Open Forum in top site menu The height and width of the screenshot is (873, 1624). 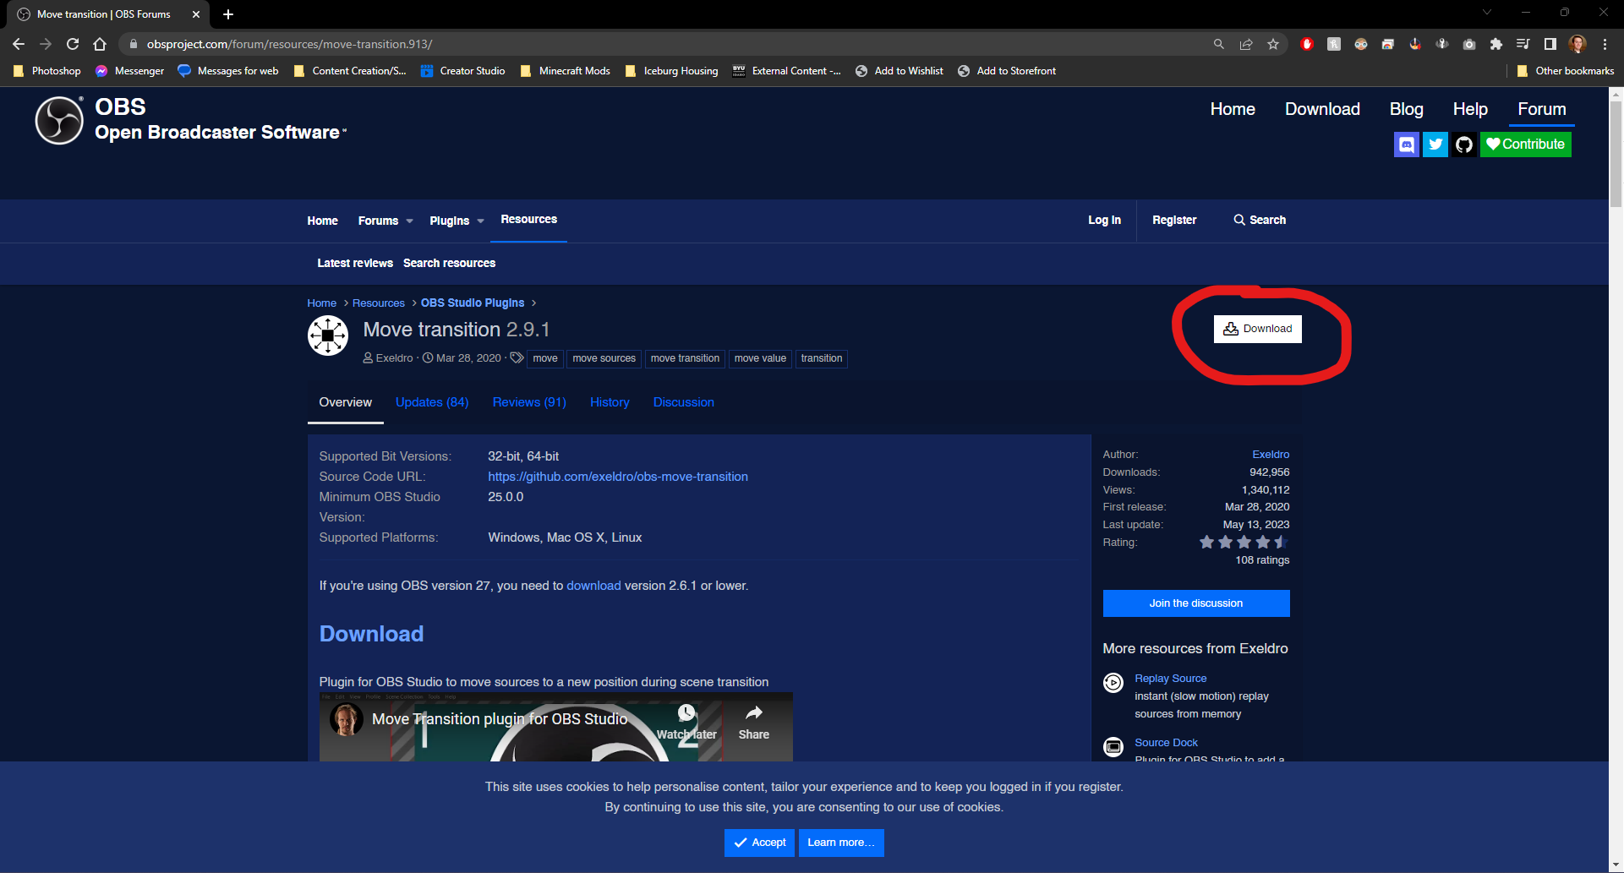click(1542, 109)
